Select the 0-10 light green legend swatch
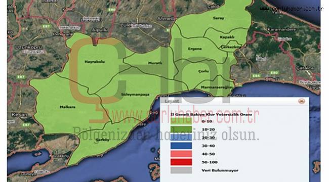 [181, 121]
